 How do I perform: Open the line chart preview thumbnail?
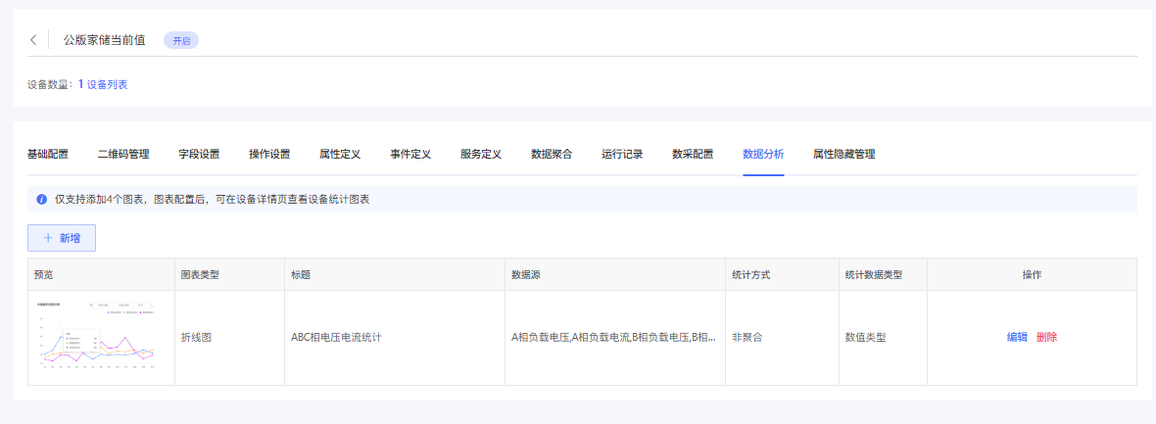(x=97, y=337)
